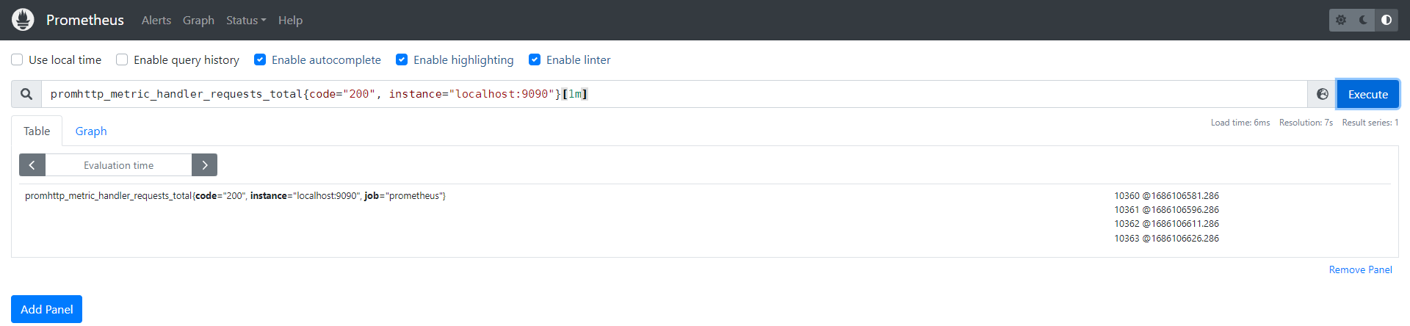The width and height of the screenshot is (1410, 326).
Task: Click the Add Panel button
Action: (x=46, y=309)
